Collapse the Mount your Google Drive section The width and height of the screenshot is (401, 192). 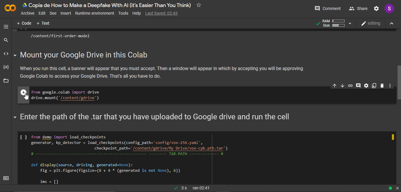pyautogui.click(x=15, y=55)
